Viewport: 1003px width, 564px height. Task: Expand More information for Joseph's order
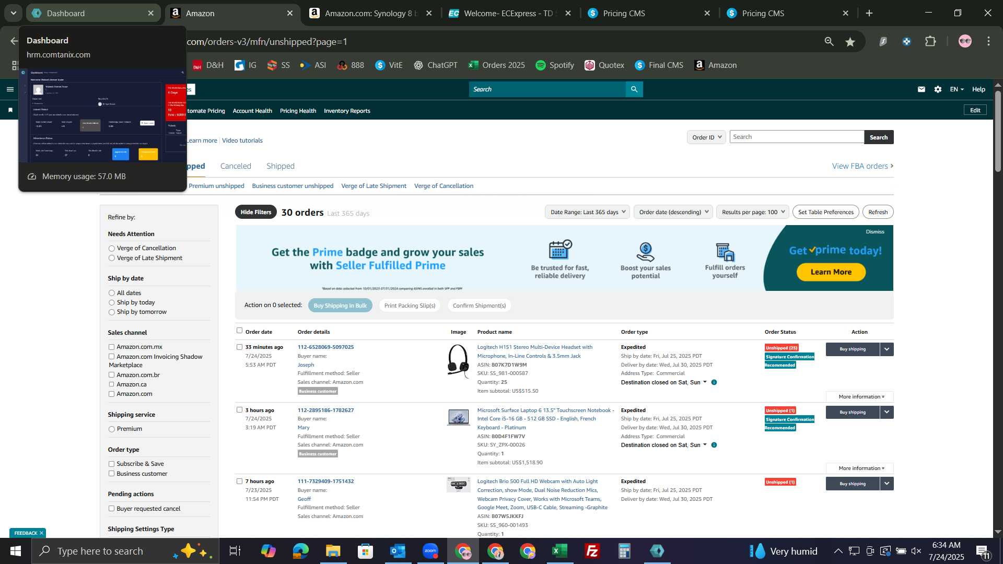pyautogui.click(x=860, y=397)
